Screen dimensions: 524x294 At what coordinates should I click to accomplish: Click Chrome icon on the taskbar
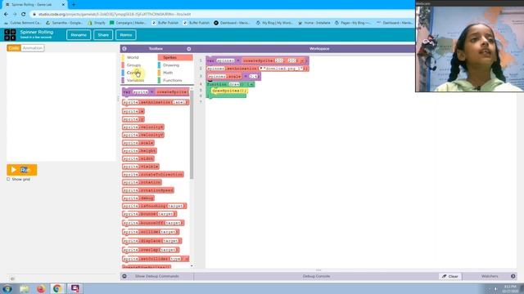tap(57, 288)
